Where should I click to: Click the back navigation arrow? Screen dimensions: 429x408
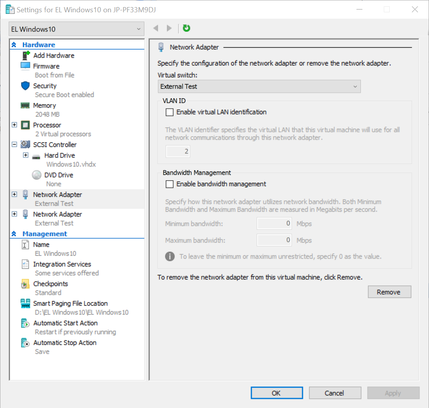tap(156, 28)
